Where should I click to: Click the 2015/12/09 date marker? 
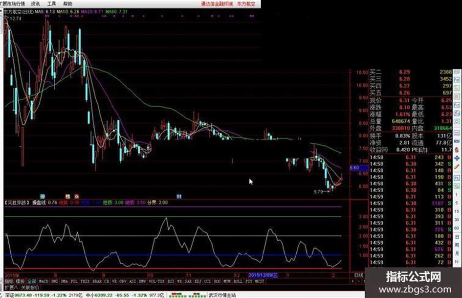[263, 275]
